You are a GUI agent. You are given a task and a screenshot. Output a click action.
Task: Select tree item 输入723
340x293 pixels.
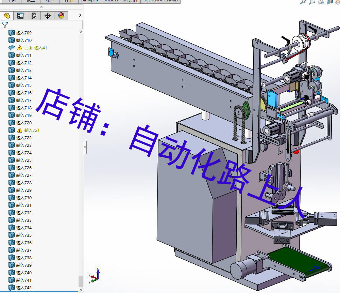pyautogui.click(x=24, y=145)
